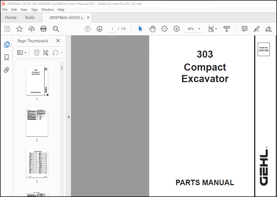The image size is (277, 197).
Task: Rotate pages counterclockwise
Action: pyautogui.click(x=55, y=52)
